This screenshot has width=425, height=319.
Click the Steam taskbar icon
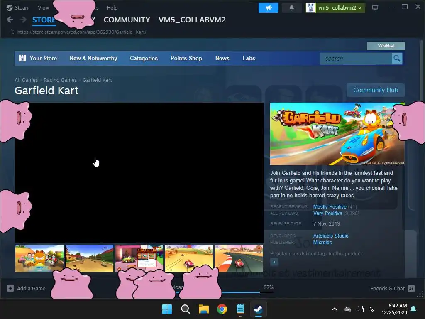point(258,309)
